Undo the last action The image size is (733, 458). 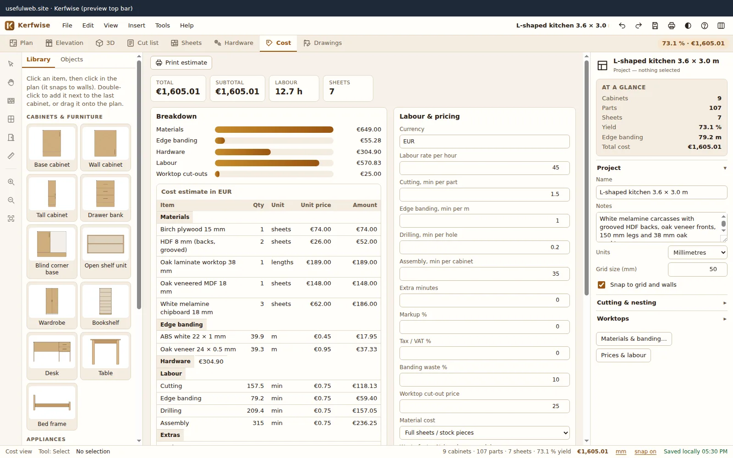click(x=622, y=26)
